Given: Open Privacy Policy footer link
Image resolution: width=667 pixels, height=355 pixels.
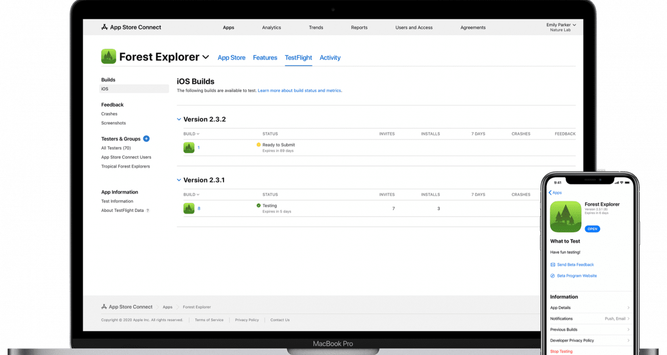Looking at the screenshot, I should (247, 320).
